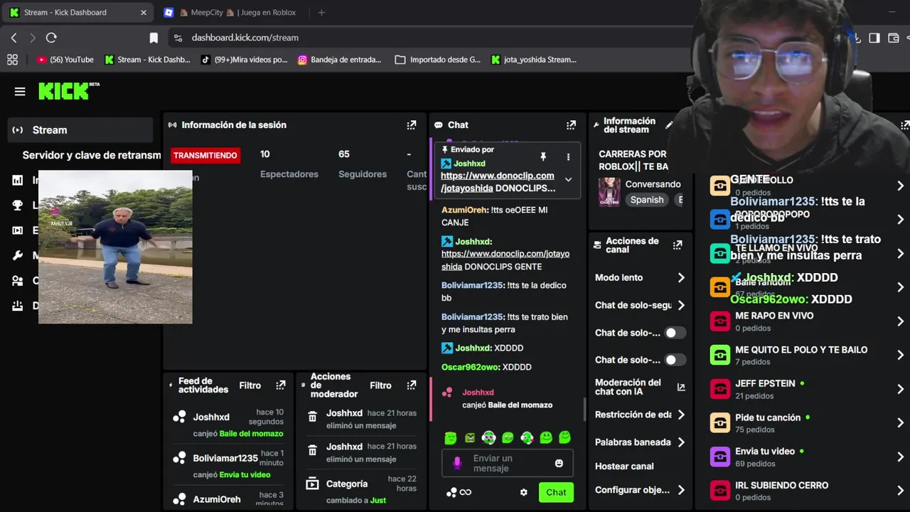Image resolution: width=910 pixels, height=512 pixels.
Task: Open Moderación del chat con IA external link icon
Action: coord(681,388)
